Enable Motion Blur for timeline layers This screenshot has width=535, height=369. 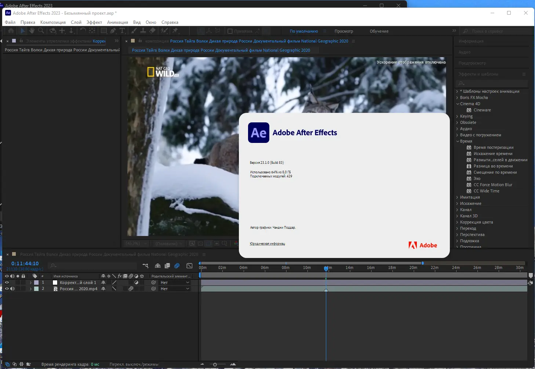pyautogui.click(x=177, y=266)
